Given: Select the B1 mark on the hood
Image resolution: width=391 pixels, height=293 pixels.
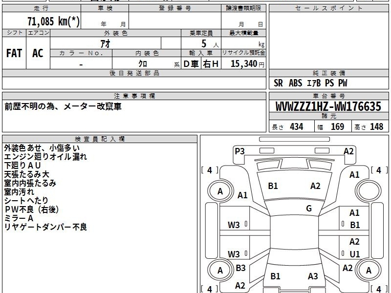Looking at the screenshot, I should click(x=273, y=186).
